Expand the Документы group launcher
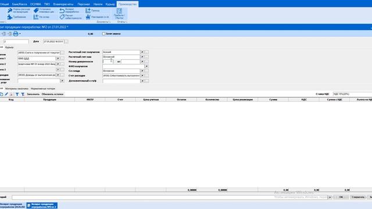 (x=110, y=22)
